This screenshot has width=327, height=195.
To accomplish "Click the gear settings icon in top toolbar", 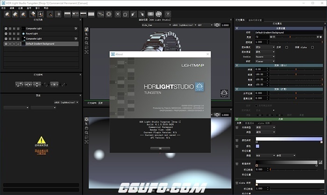I will point(109,14).
